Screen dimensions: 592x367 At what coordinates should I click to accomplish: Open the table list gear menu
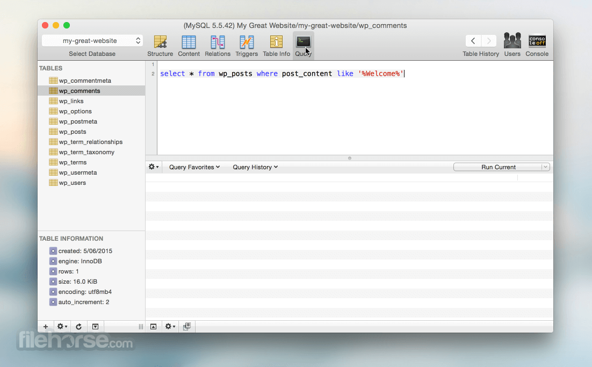coord(62,327)
